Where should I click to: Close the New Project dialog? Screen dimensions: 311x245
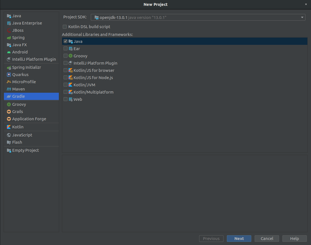pyautogui.click(x=306, y=4)
